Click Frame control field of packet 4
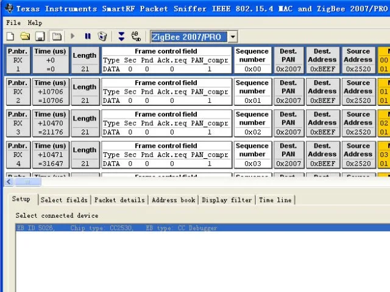The width and height of the screenshot is (390, 292). (x=166, y=155)
